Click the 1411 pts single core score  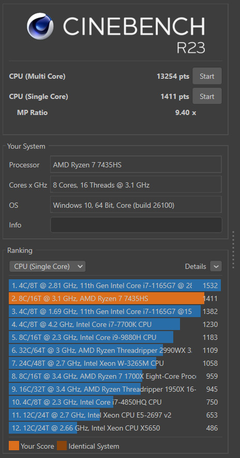[175, 96]
